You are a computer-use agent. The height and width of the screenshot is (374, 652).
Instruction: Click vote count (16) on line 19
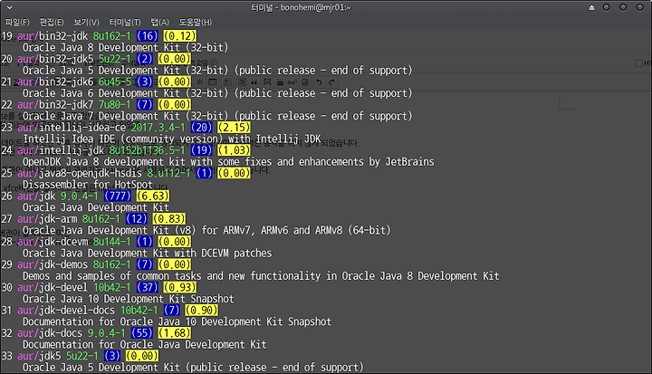click(148, 36)
